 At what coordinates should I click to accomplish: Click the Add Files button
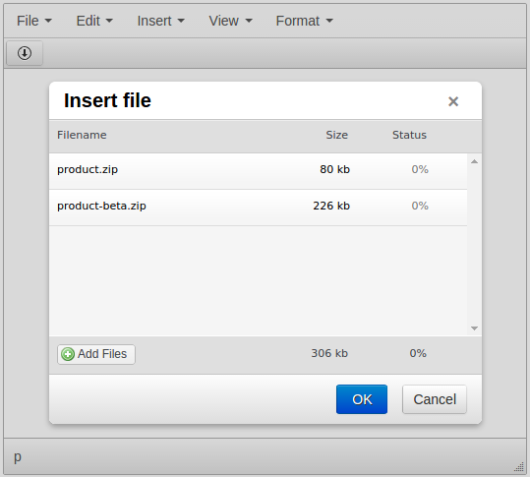[96, 354]
